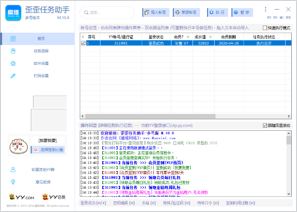Sort by 成长值 column header
Viewport: 297px width, 212px height.
[203, 37]
